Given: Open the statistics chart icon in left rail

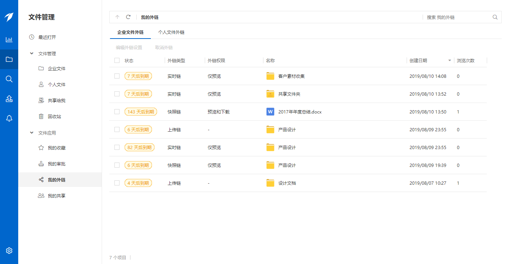Looking at the screenshot, I should (x=9, y=40).
